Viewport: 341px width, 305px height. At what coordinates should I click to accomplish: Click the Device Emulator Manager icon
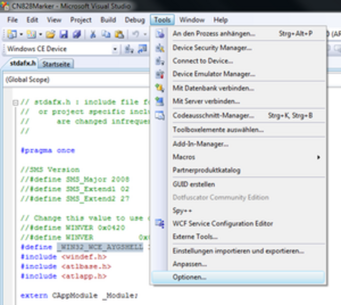(x=160, y=74)
